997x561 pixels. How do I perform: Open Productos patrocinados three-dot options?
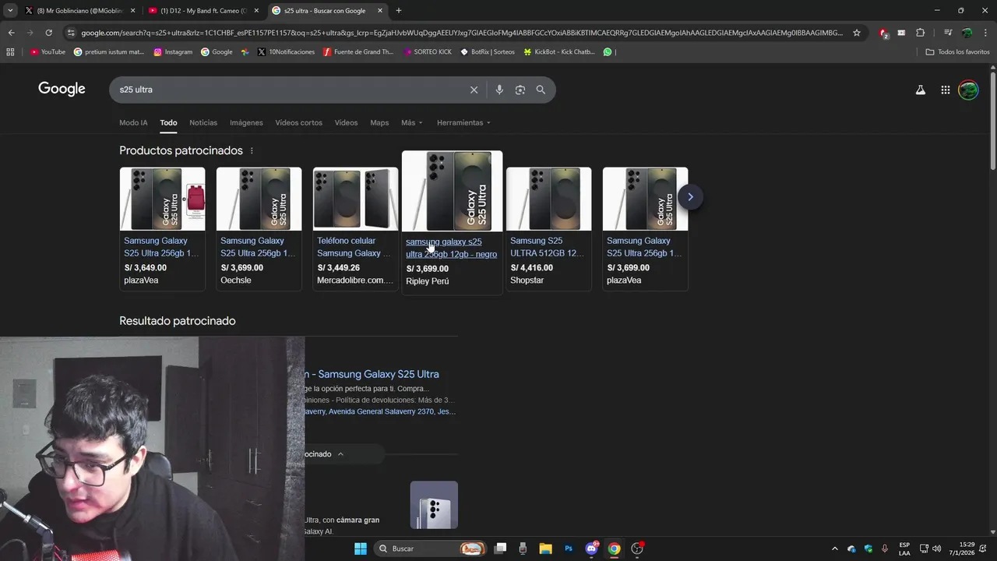252,150
